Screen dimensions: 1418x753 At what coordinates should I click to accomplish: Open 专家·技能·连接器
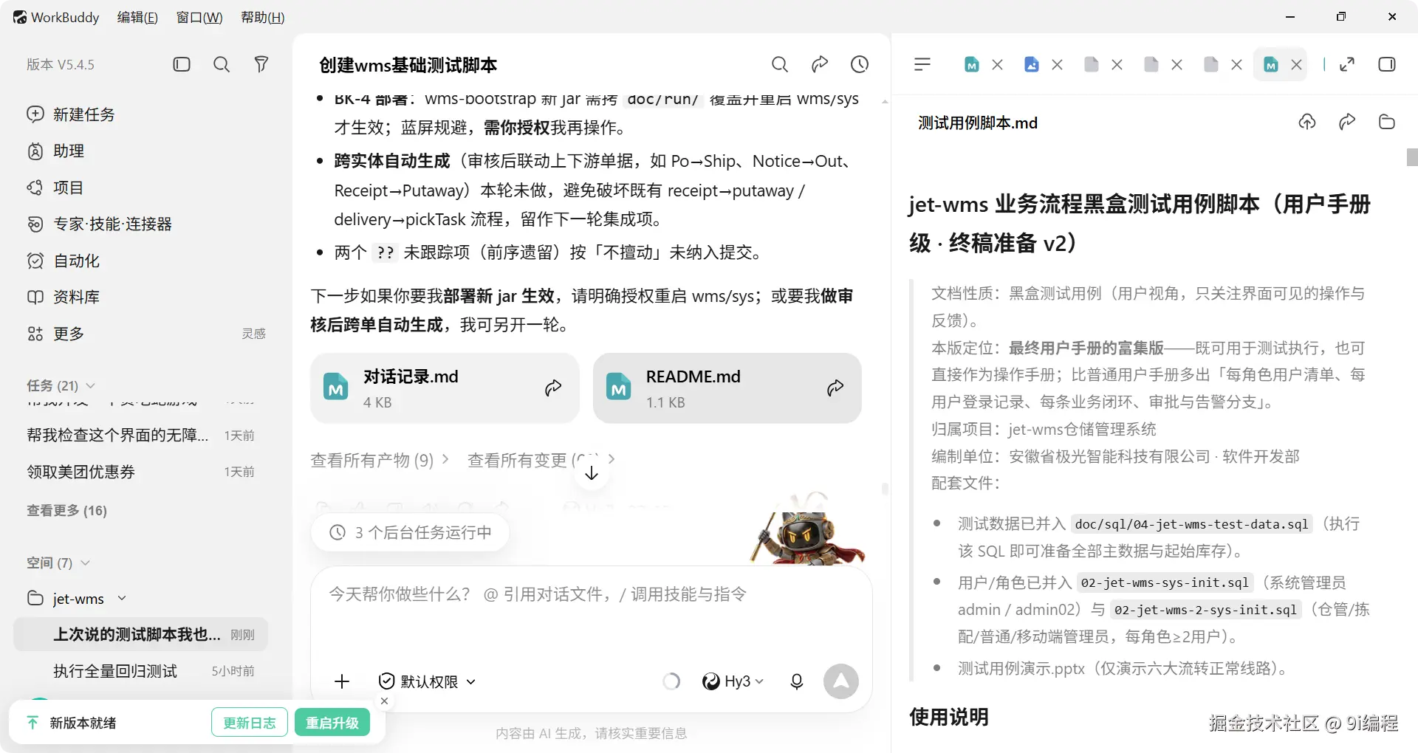point(99,224)
